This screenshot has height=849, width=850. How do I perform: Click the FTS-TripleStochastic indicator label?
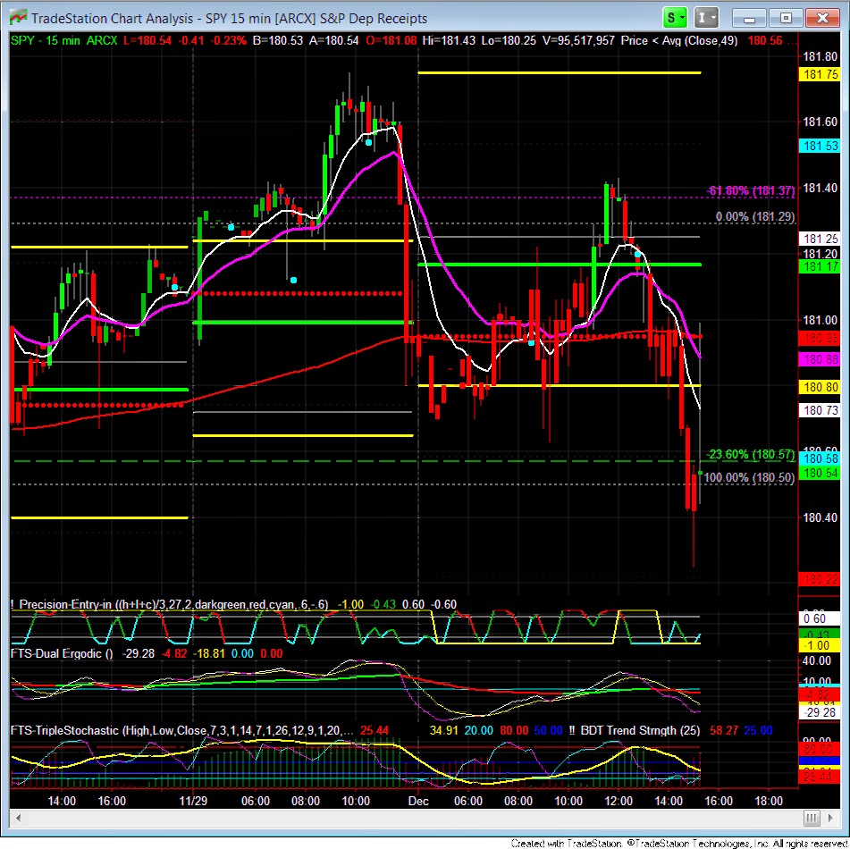point(181,730)
